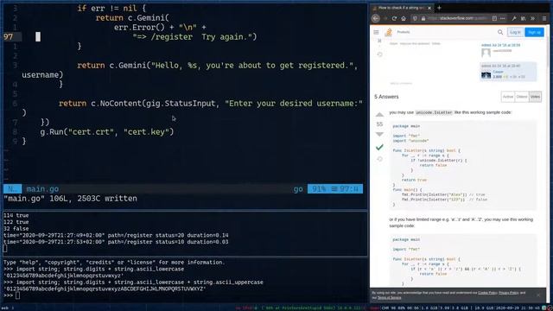Click the Stack Overflow logo
This screenshot has height=311, width=553.
388,32
